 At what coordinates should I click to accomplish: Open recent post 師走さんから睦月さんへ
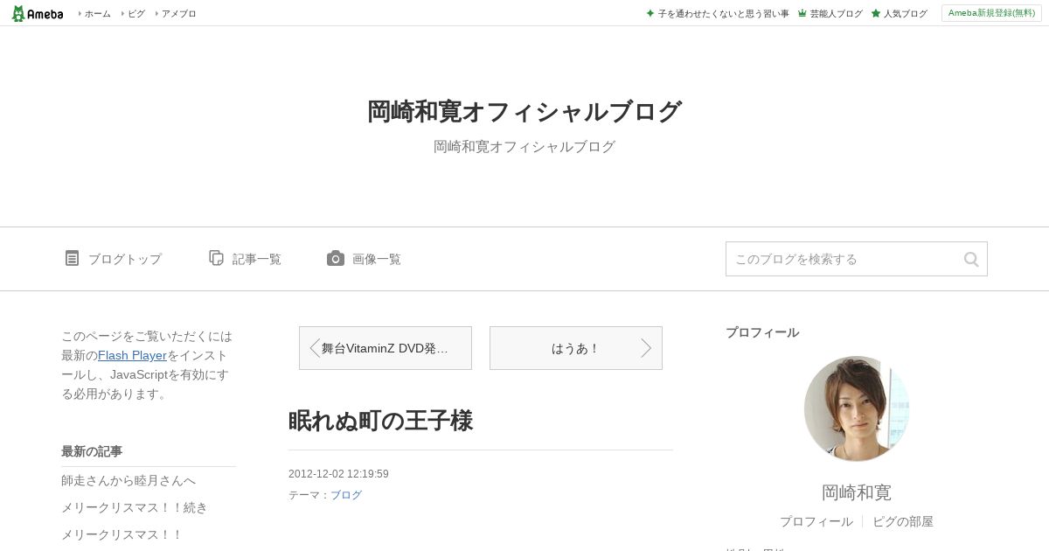click(x=129, y=481)
